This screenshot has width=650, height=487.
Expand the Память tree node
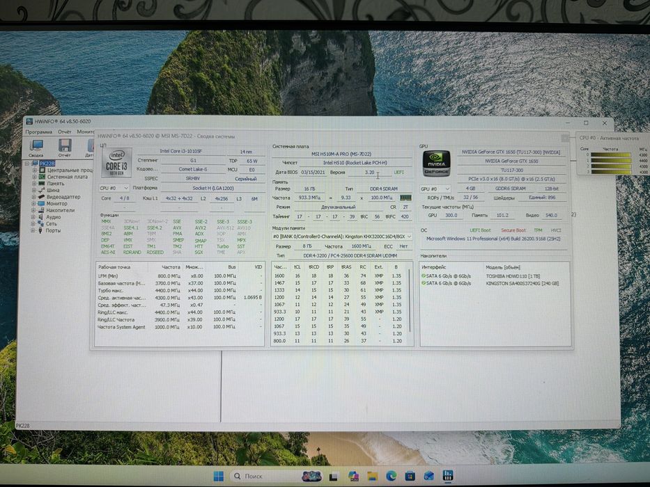35,184
